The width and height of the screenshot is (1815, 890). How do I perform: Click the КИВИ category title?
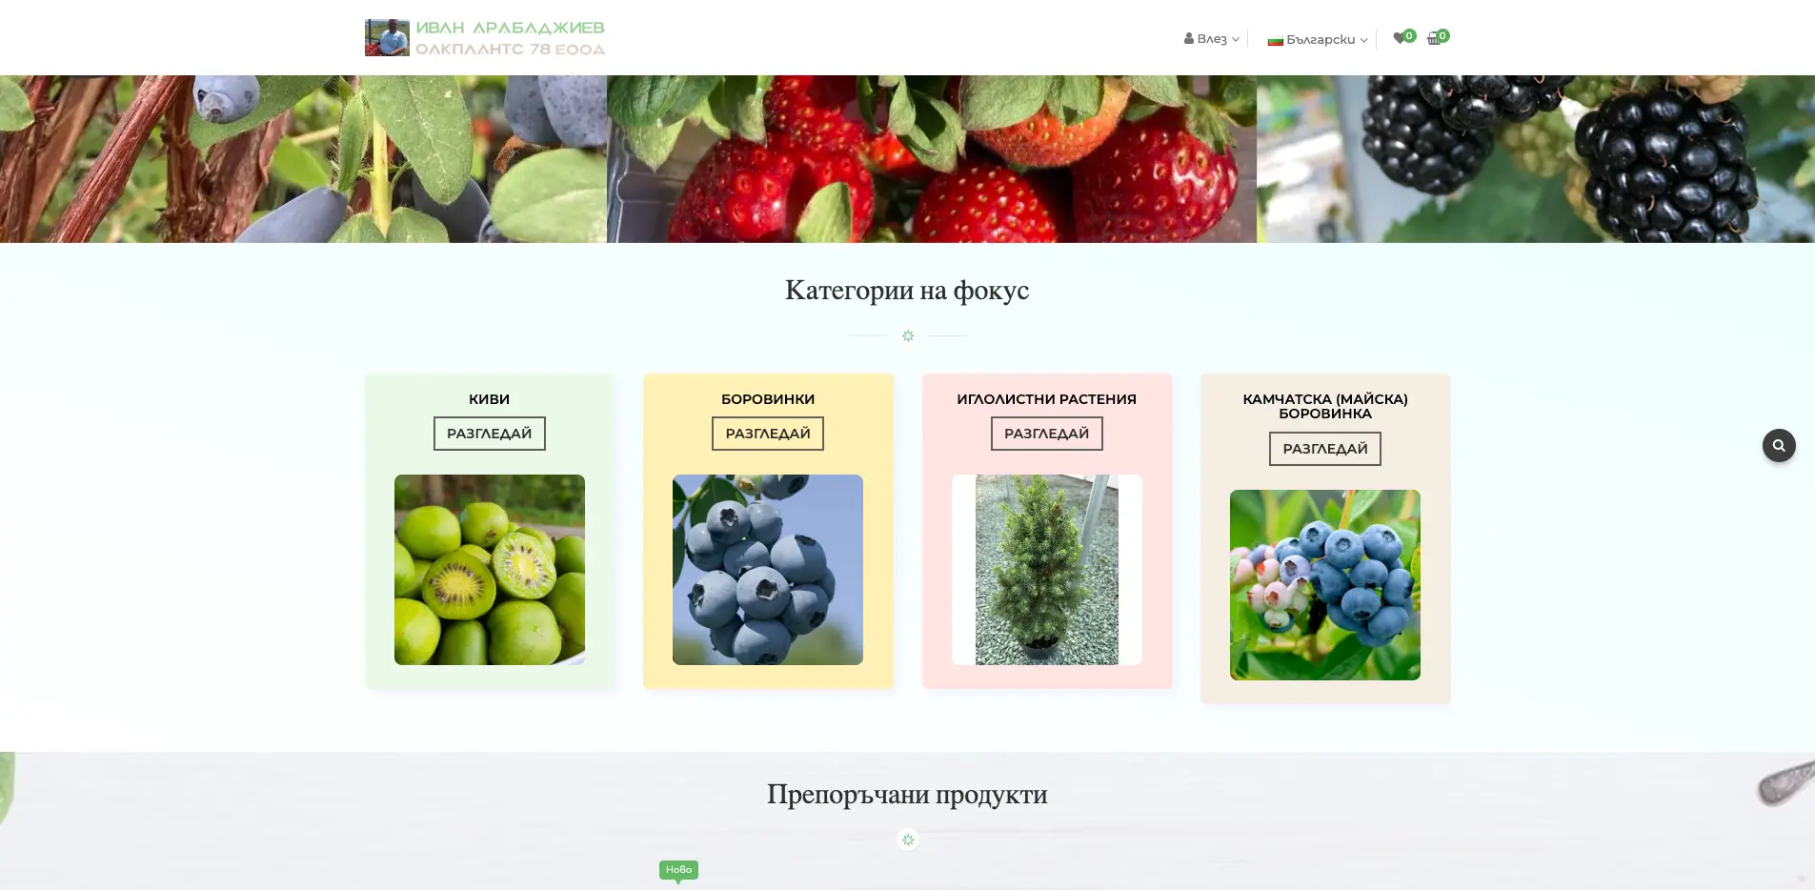point(490,399)
